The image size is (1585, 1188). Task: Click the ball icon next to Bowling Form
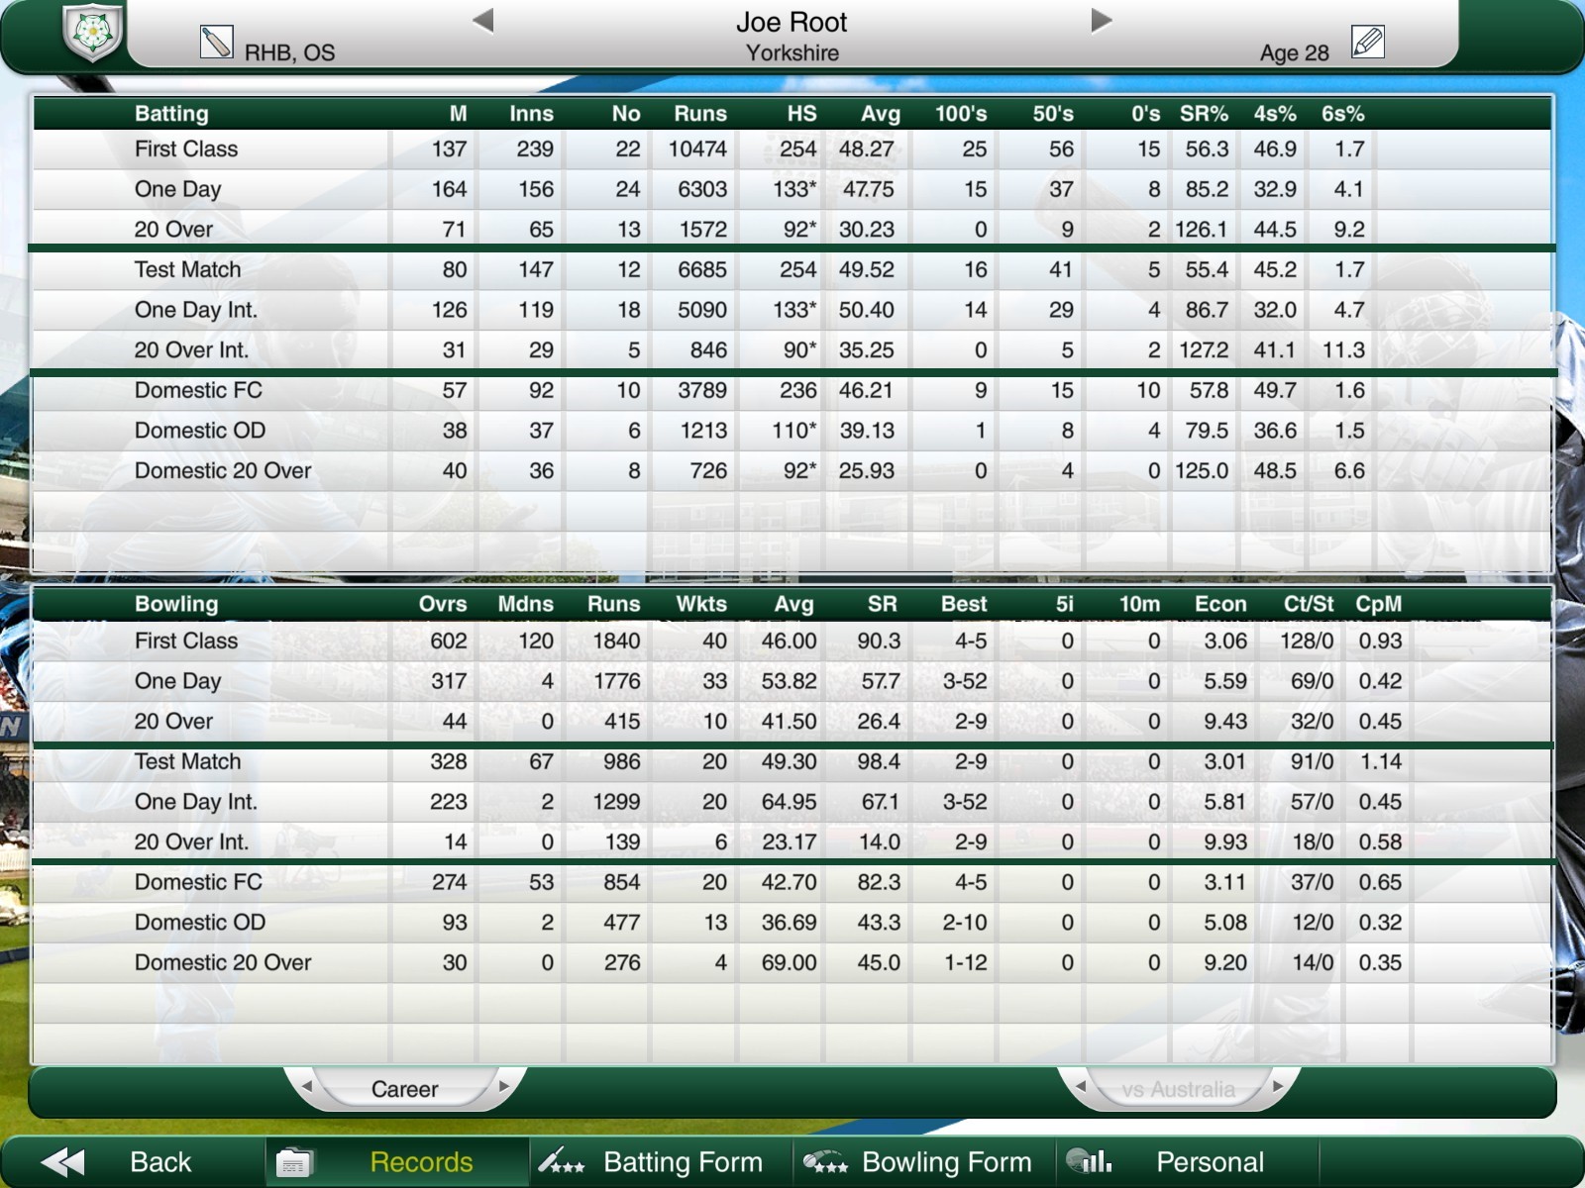pos(824,1160)
